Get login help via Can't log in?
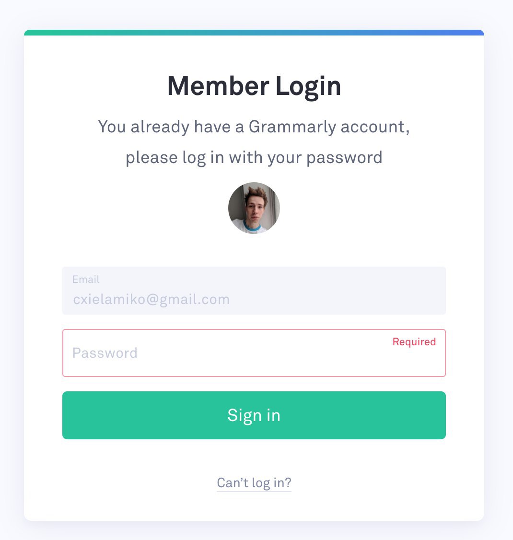Image resolution: width=513 pixels, height=540 pixels. pyautogui.click(x=254, y=483)
